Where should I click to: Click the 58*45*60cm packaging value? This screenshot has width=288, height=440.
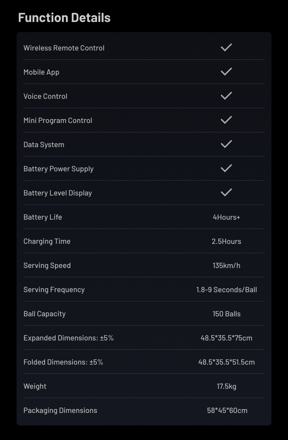(x=227, y=410)
